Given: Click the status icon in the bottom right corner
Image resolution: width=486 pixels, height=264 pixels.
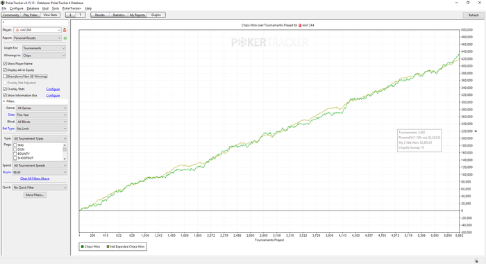Looking at the screenshot, I should (476, 261).
